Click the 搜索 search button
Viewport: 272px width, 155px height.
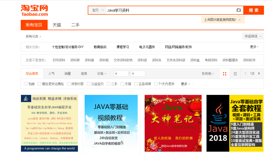254,10
